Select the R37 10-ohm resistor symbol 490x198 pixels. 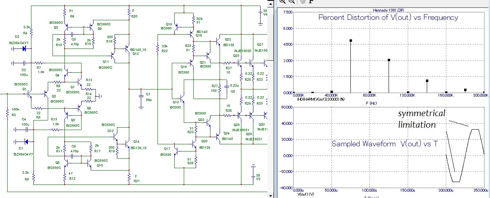click(227, 63)
